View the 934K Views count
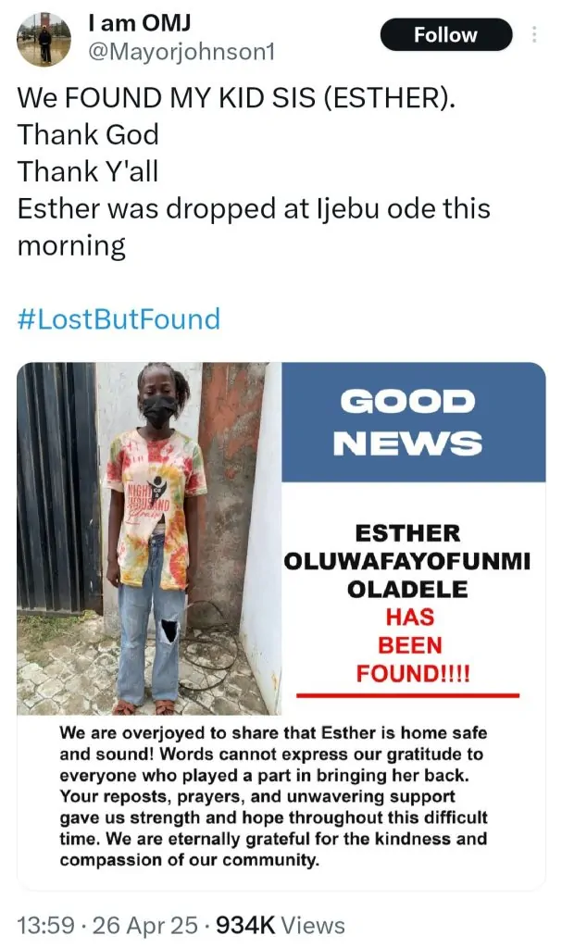 (x=278, y=925)
